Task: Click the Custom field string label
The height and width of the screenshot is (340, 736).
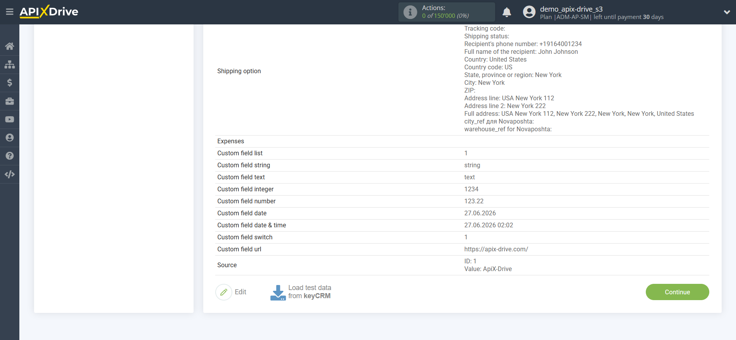Action: 244,165
